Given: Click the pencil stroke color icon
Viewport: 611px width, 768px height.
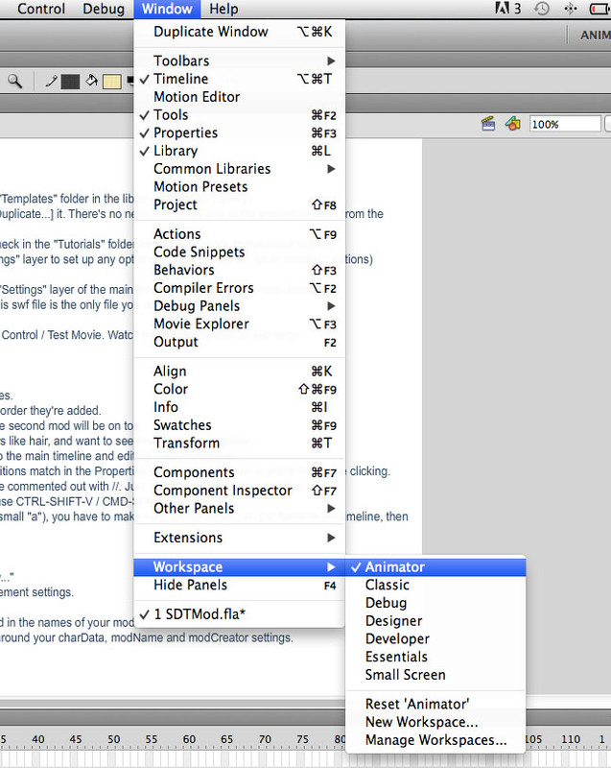Looking at the screenshot, I should (x=50, y=82).
